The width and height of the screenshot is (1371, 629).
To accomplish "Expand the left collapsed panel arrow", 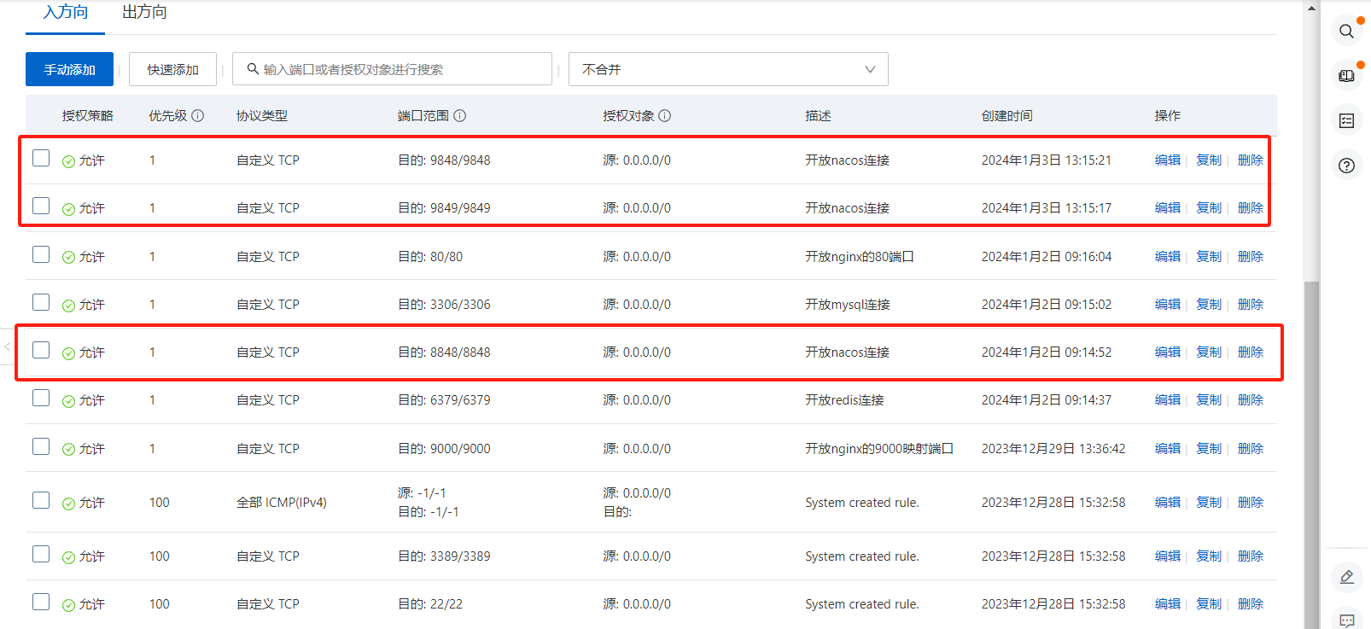I will point(7,347).
